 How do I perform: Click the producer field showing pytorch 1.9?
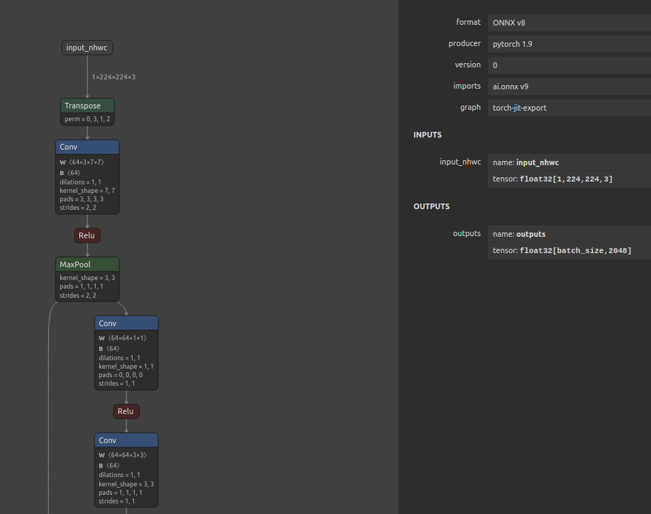tap(569, 44)
